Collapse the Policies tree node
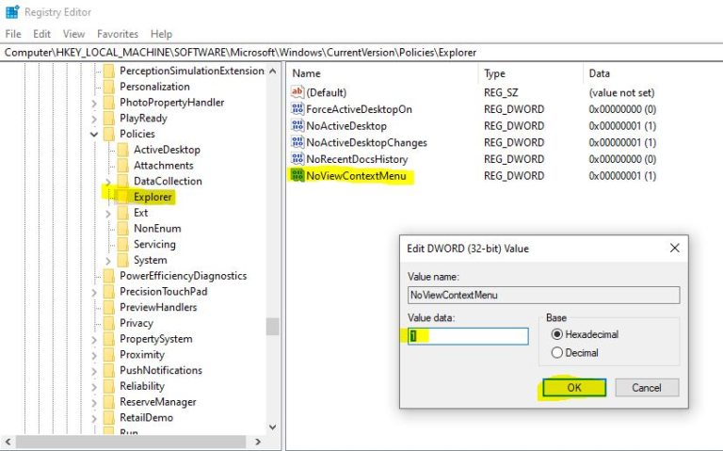The height and width of the screenshot is (451, 723). (x=94, y=135)
